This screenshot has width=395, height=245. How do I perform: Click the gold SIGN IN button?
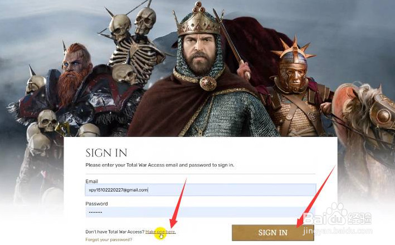273,233
